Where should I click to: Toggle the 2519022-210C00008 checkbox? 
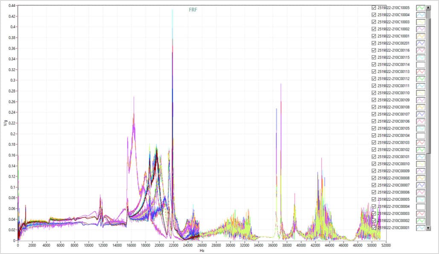[374, 178]
